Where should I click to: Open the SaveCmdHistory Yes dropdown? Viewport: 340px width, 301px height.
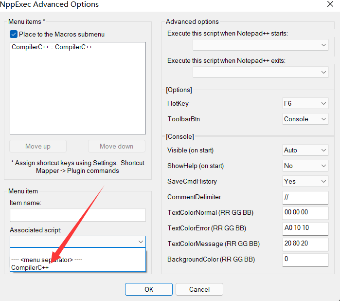coord(305,181)
